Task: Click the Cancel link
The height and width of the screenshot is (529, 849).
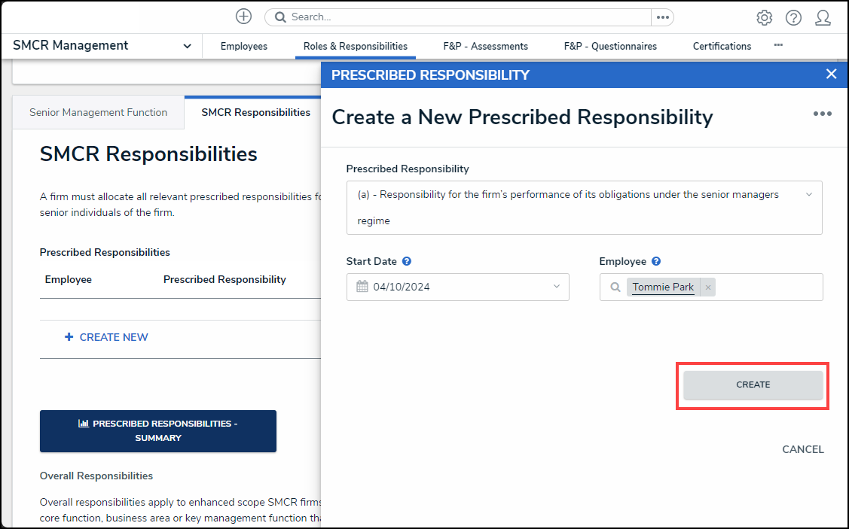Action: click(x=802, y=449)
